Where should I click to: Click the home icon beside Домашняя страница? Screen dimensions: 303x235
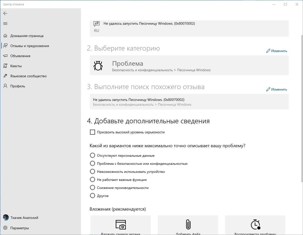tap(5, 36)
